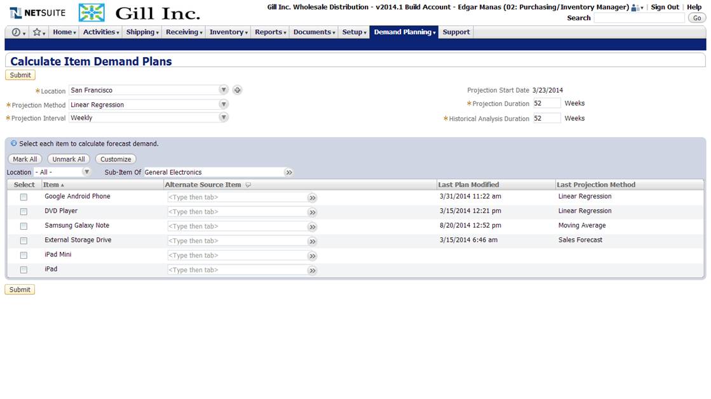
Task: Open the Demand Planning menu
Action: tap(405, 32)
